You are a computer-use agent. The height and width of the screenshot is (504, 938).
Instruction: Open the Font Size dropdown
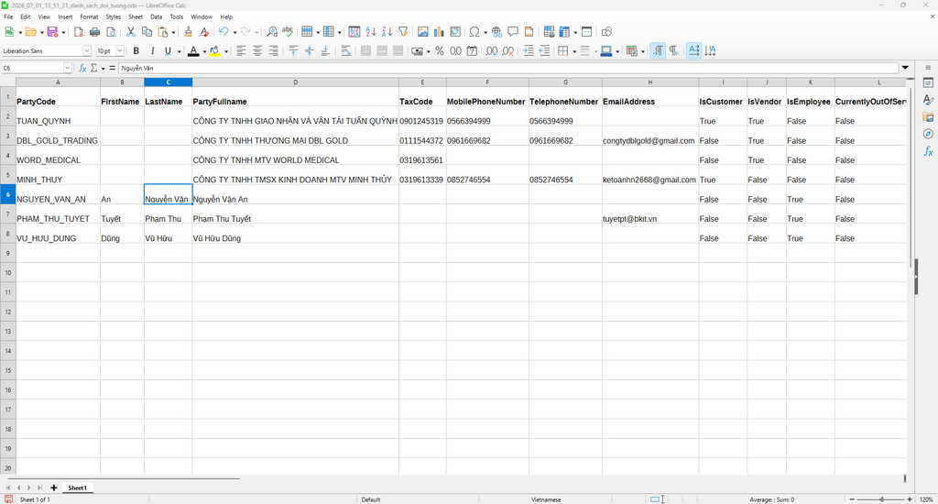click(120, 51)
